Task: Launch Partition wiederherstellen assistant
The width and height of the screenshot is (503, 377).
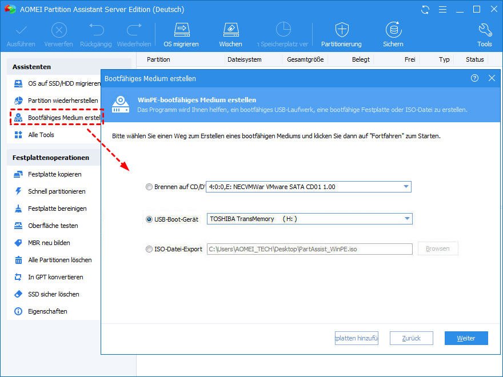Action: tap(56, 101)
